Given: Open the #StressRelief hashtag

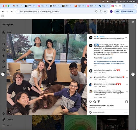Looking at the screenshot, I should pyautogui.click(x=107, y=62).
